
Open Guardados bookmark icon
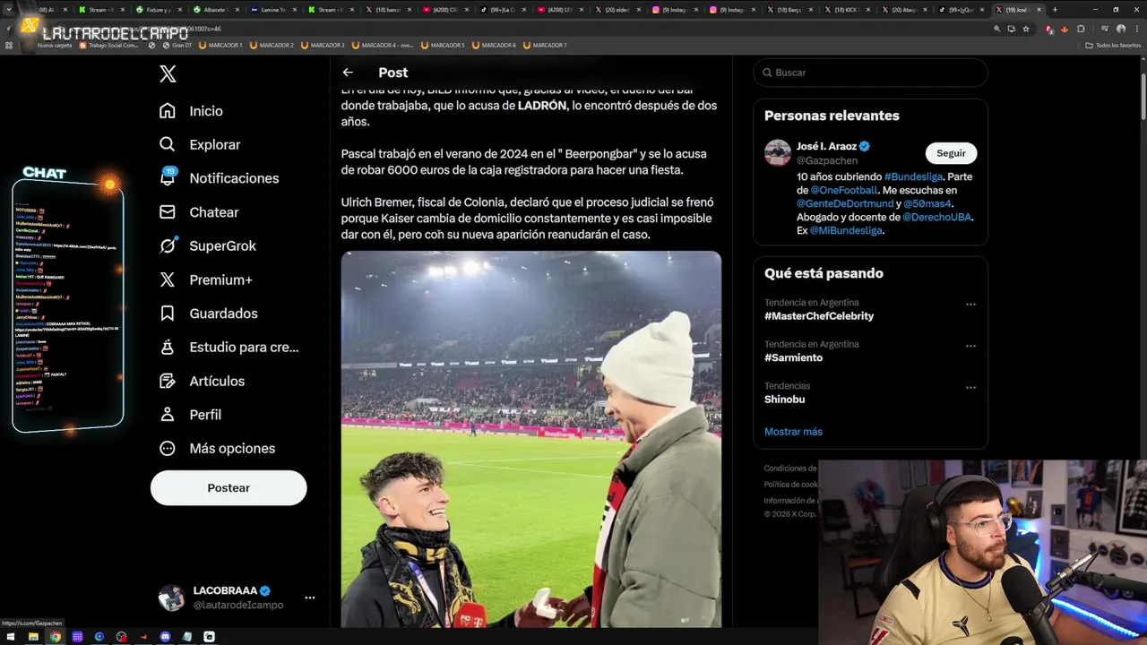pyautogui.click(x=168, y=314)
